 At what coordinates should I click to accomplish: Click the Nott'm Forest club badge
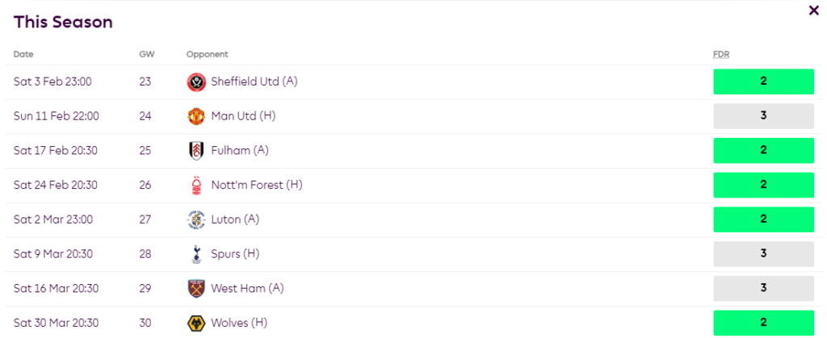coord(196,186)
